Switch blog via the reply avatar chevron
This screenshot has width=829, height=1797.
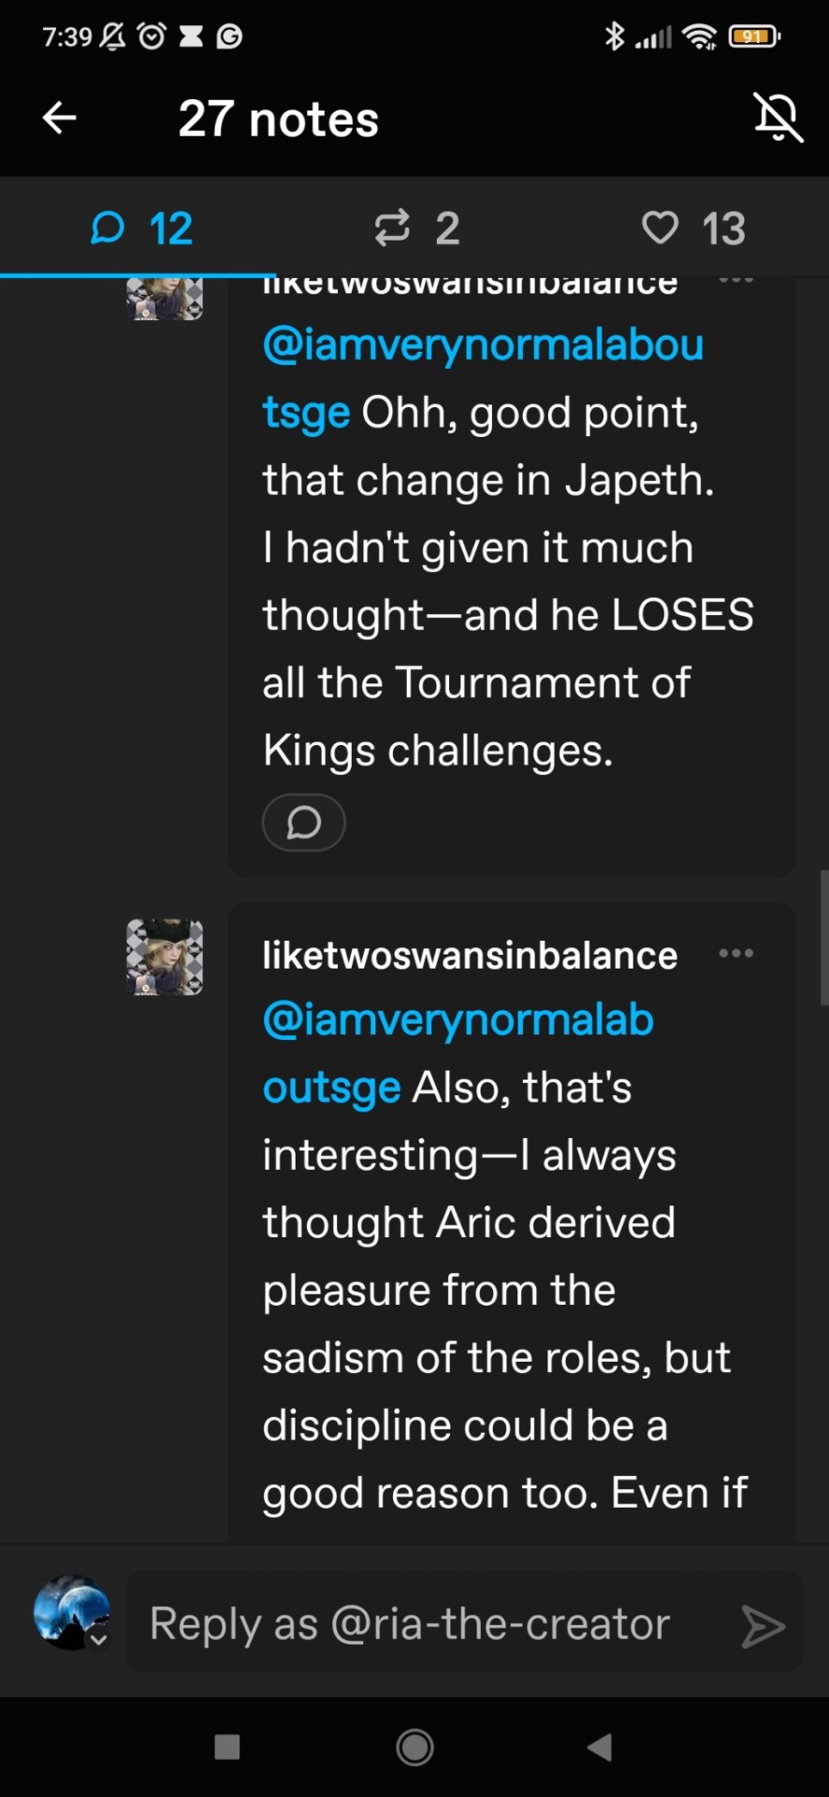tap(96, 1638)
